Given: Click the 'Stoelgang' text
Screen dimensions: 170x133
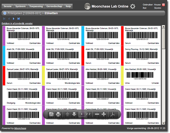Looking at the screenshot, I should click(x=11, y=103).
